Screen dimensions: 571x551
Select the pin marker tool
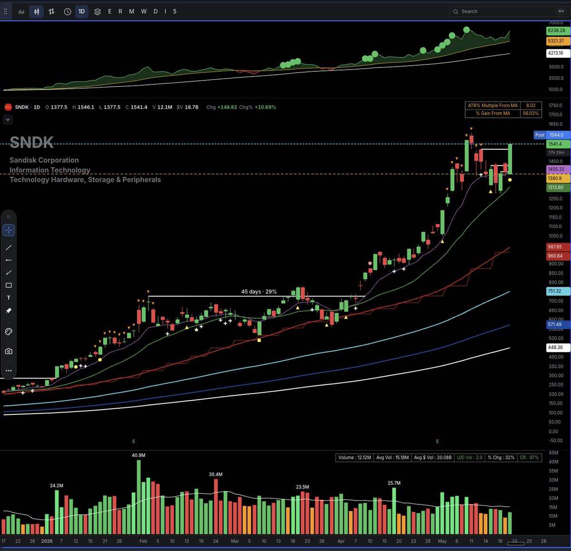(x=9, y=311)
